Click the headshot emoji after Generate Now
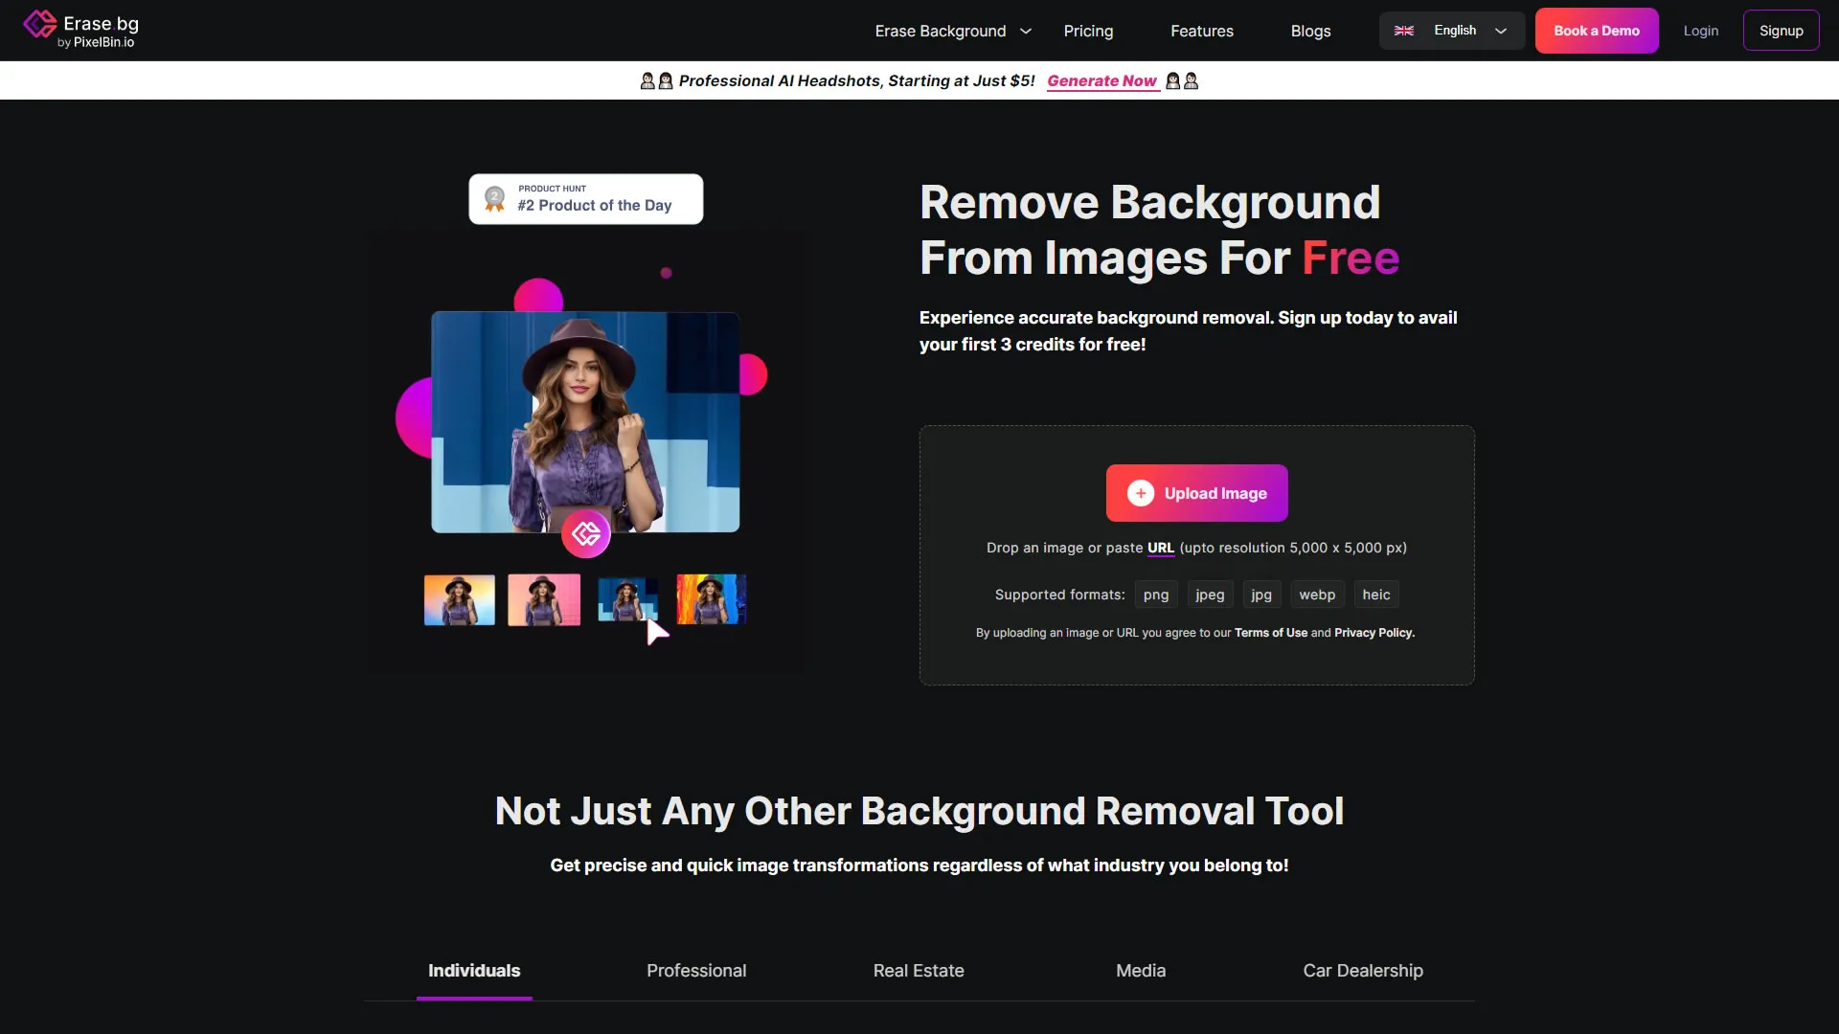This screenshot has height=1034, width=1839. pyautogui.click(x=1182, y=81)
